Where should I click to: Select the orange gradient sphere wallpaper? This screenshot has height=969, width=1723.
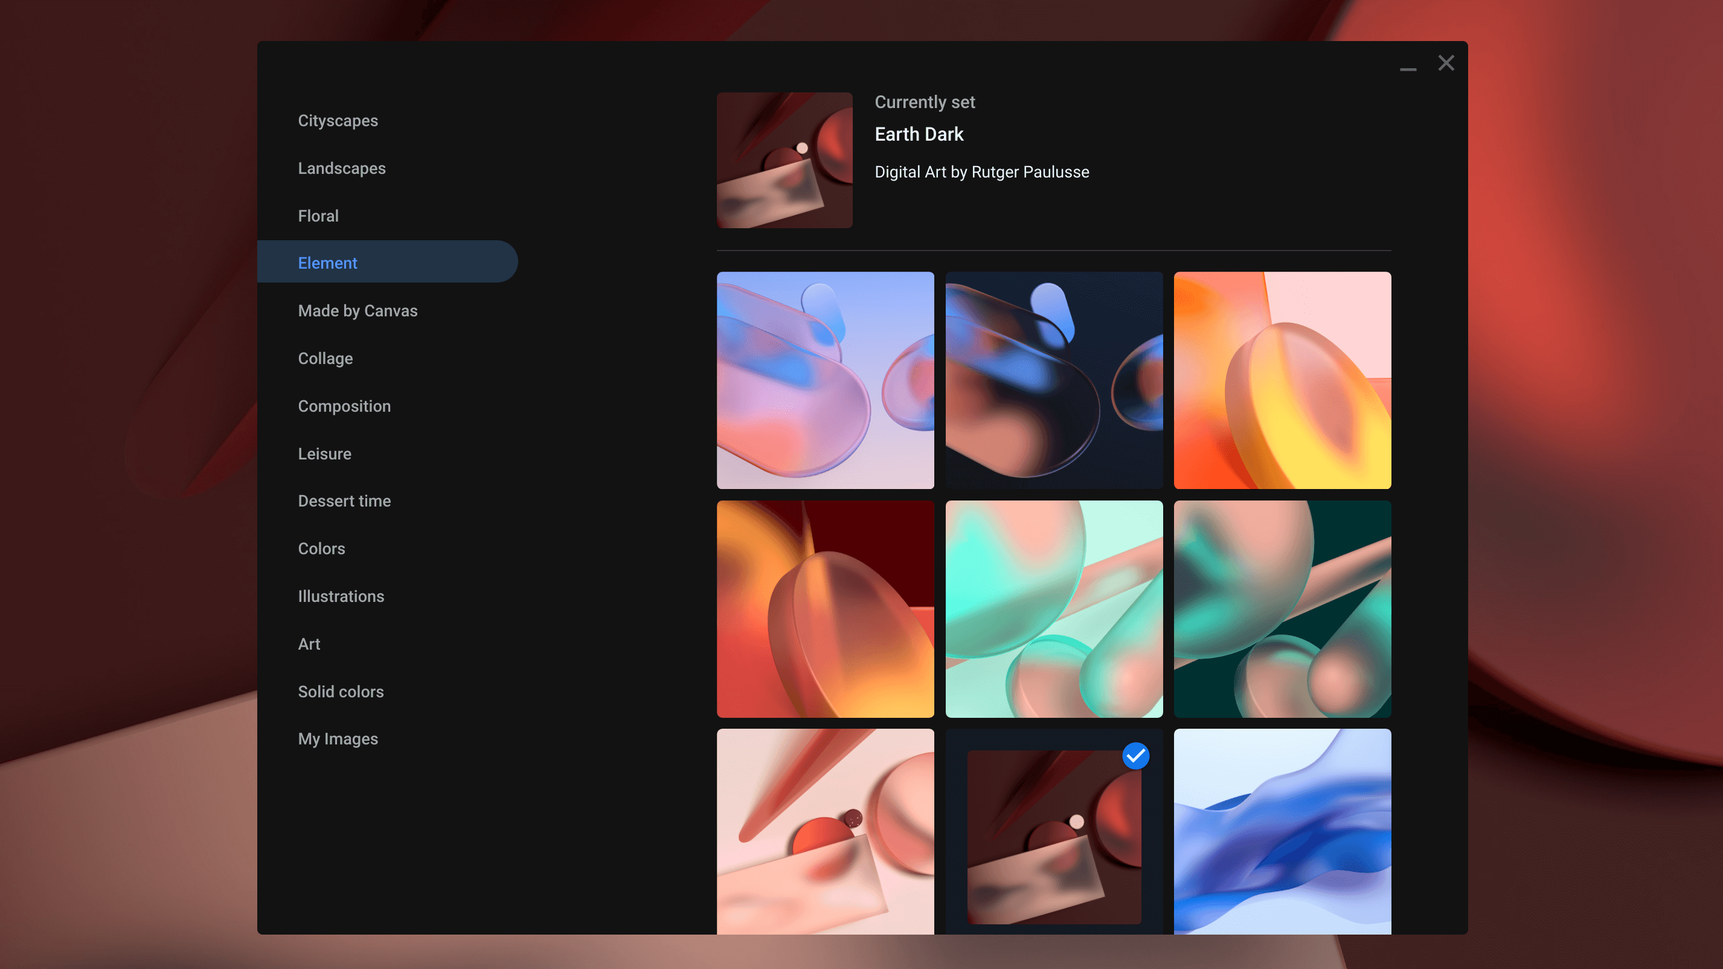point(1283,380)
